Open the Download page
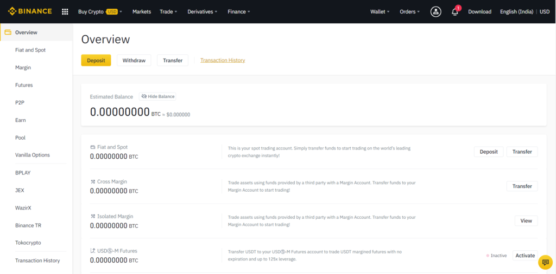Screen dimensions: 556x274 479,12
